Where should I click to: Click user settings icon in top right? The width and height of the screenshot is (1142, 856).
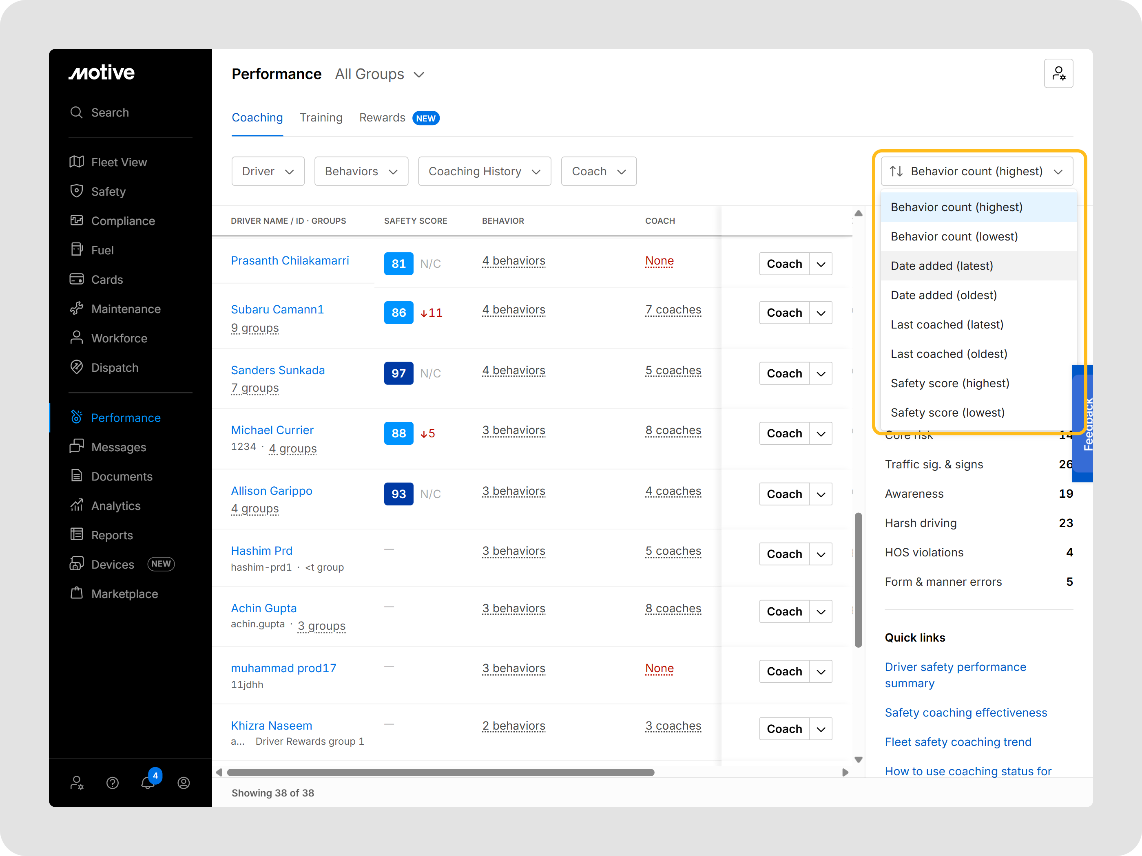(1058, 74)
